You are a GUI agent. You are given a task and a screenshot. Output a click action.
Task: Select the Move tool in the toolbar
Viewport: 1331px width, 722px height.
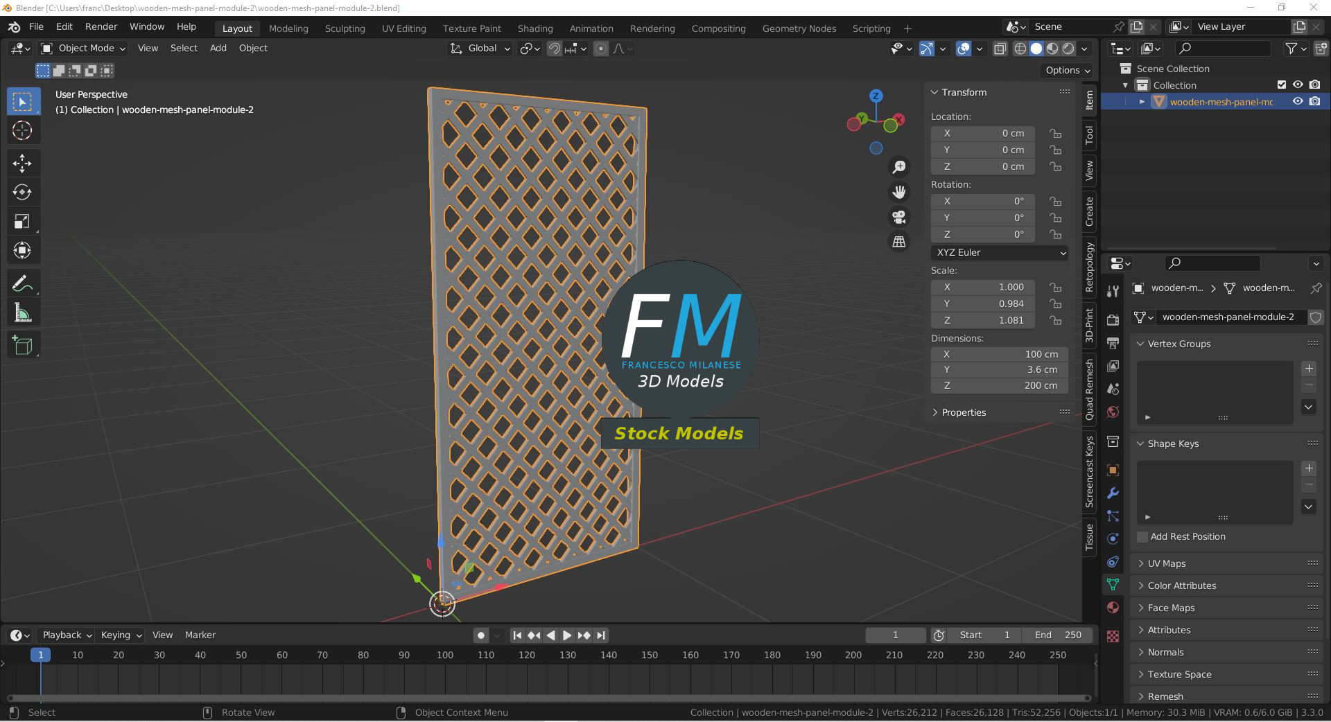click(22, 164)
